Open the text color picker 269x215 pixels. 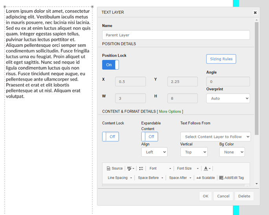point(207,169)
